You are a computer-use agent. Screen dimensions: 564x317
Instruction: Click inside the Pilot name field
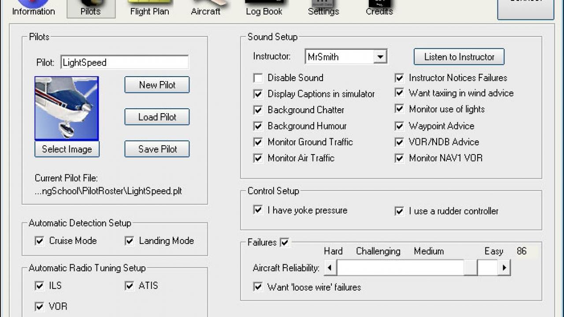pyautogui.click(x=124, y=63)
